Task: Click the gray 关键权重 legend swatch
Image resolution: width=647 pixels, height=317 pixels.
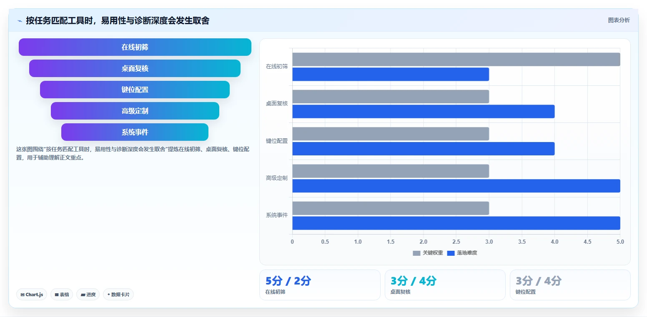Action: [x=416, y=253]
